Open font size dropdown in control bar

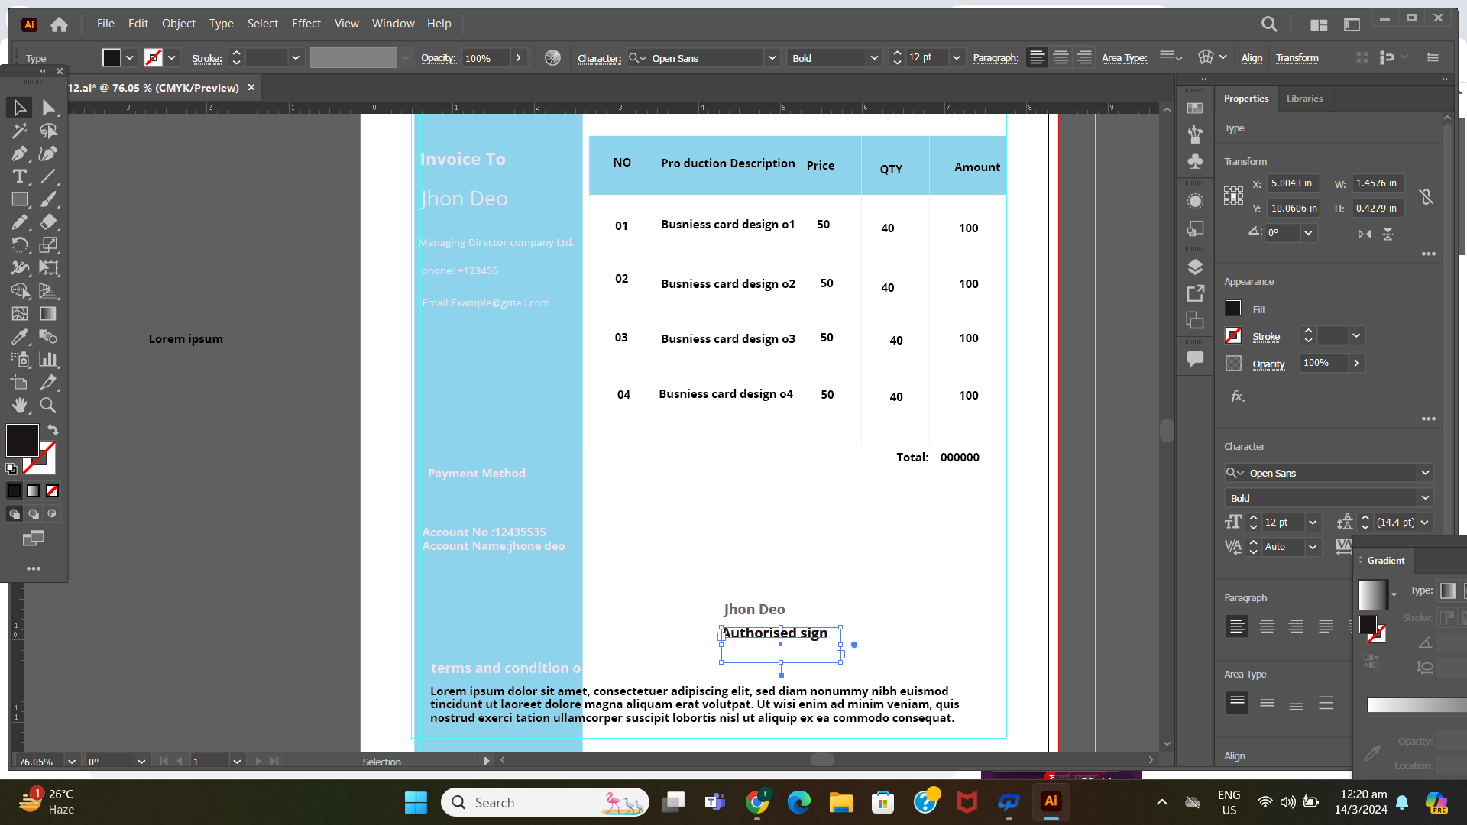(x=957, y=58)
